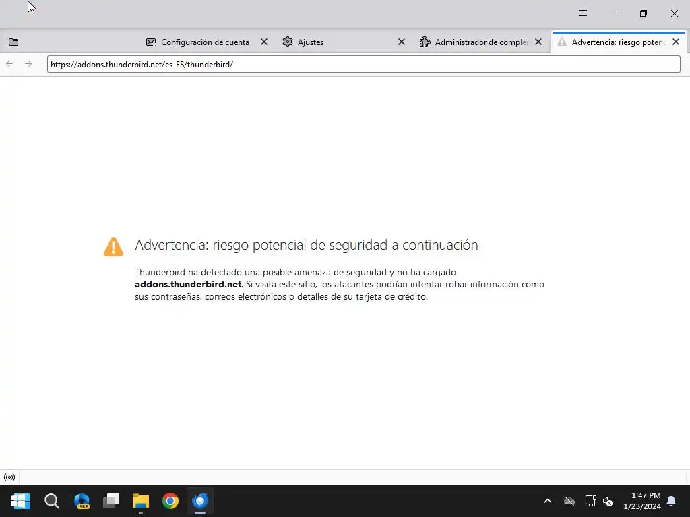Switch to the Administrador de complementos tab

click(x=481, y=42)
